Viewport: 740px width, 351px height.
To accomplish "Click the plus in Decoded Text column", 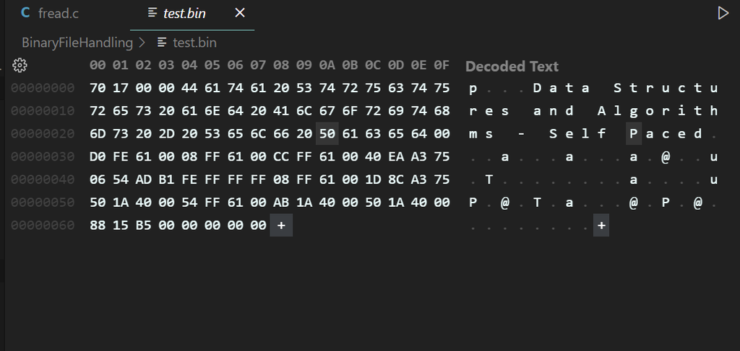I will point(601,226).
